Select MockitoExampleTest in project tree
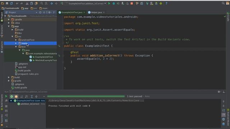The width and height of the screenshot is (230, 129). point(43,60)
